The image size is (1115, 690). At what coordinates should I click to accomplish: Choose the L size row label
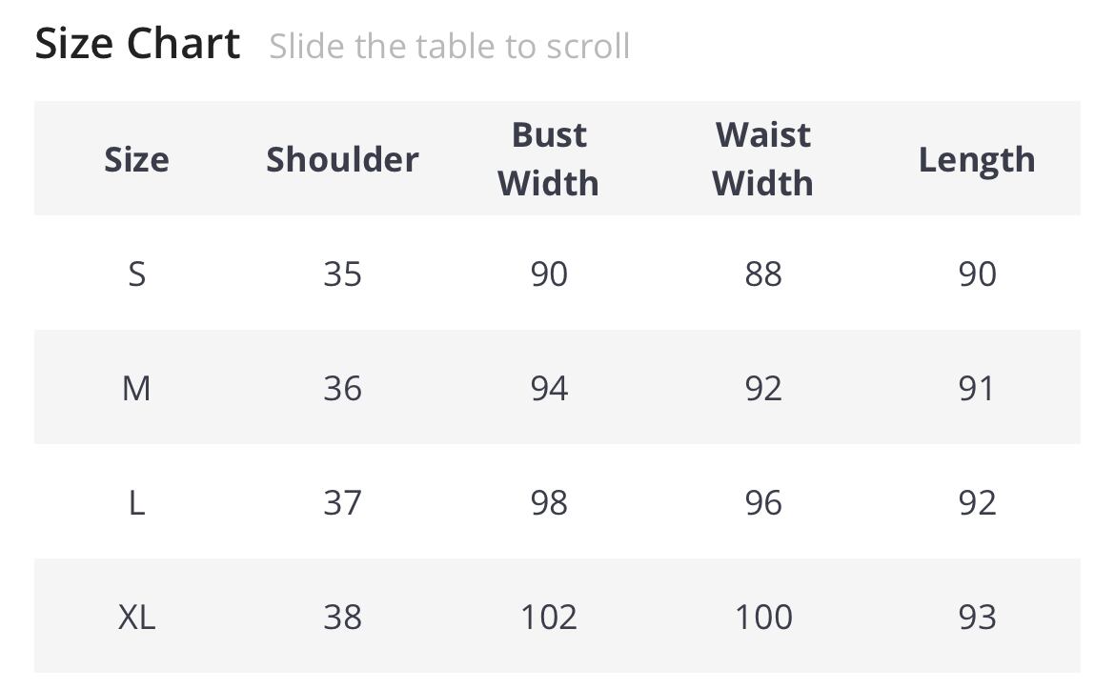[x=136, y=502]
